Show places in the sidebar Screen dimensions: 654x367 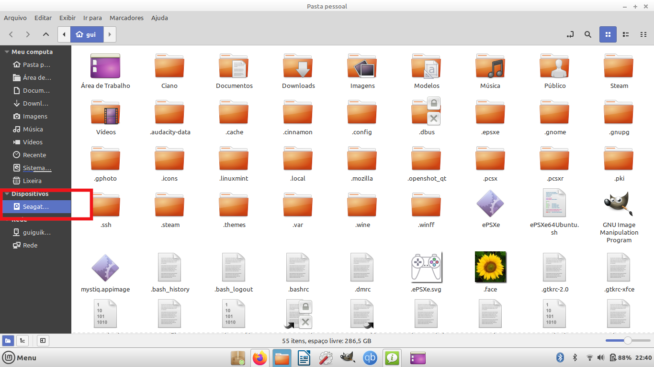tap(8, 341)
